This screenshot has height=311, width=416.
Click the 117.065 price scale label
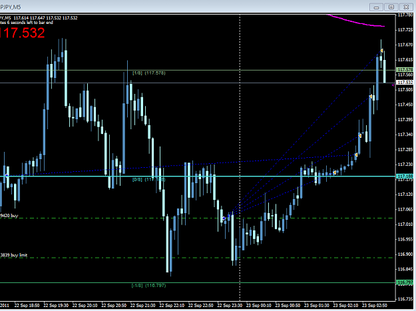[405, 210]
